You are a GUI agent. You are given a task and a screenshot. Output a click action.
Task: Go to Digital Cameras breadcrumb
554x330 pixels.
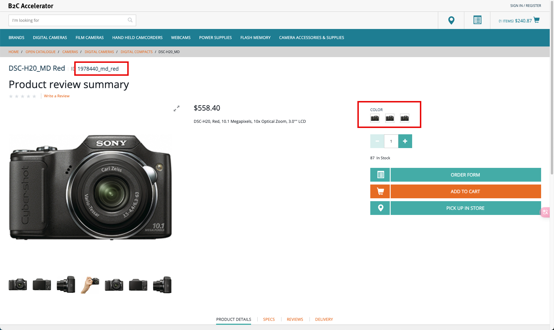(99, 52)
